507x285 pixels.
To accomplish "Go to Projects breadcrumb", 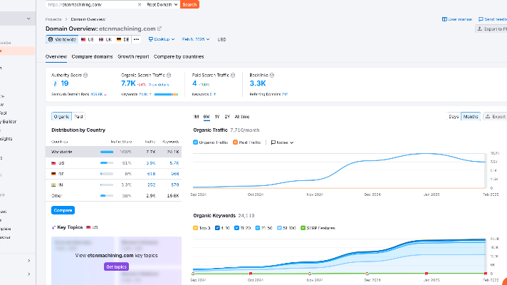I will pos(53,19).
